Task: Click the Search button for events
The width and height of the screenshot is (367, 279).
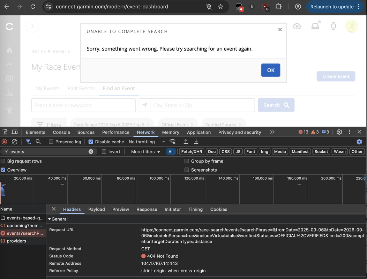Action: click(x=276, y=105)
